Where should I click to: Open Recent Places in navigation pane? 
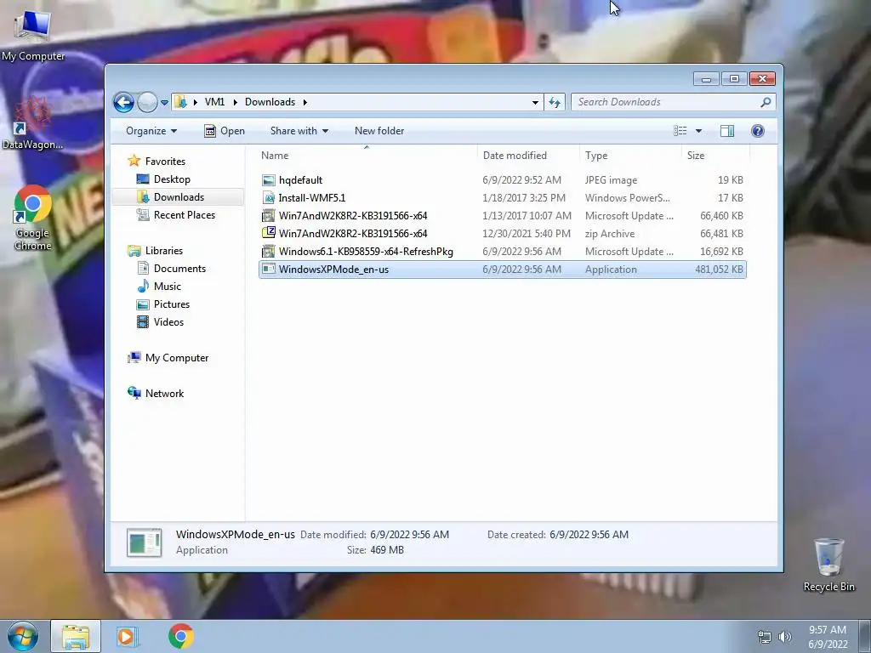[x=184, y=215]
